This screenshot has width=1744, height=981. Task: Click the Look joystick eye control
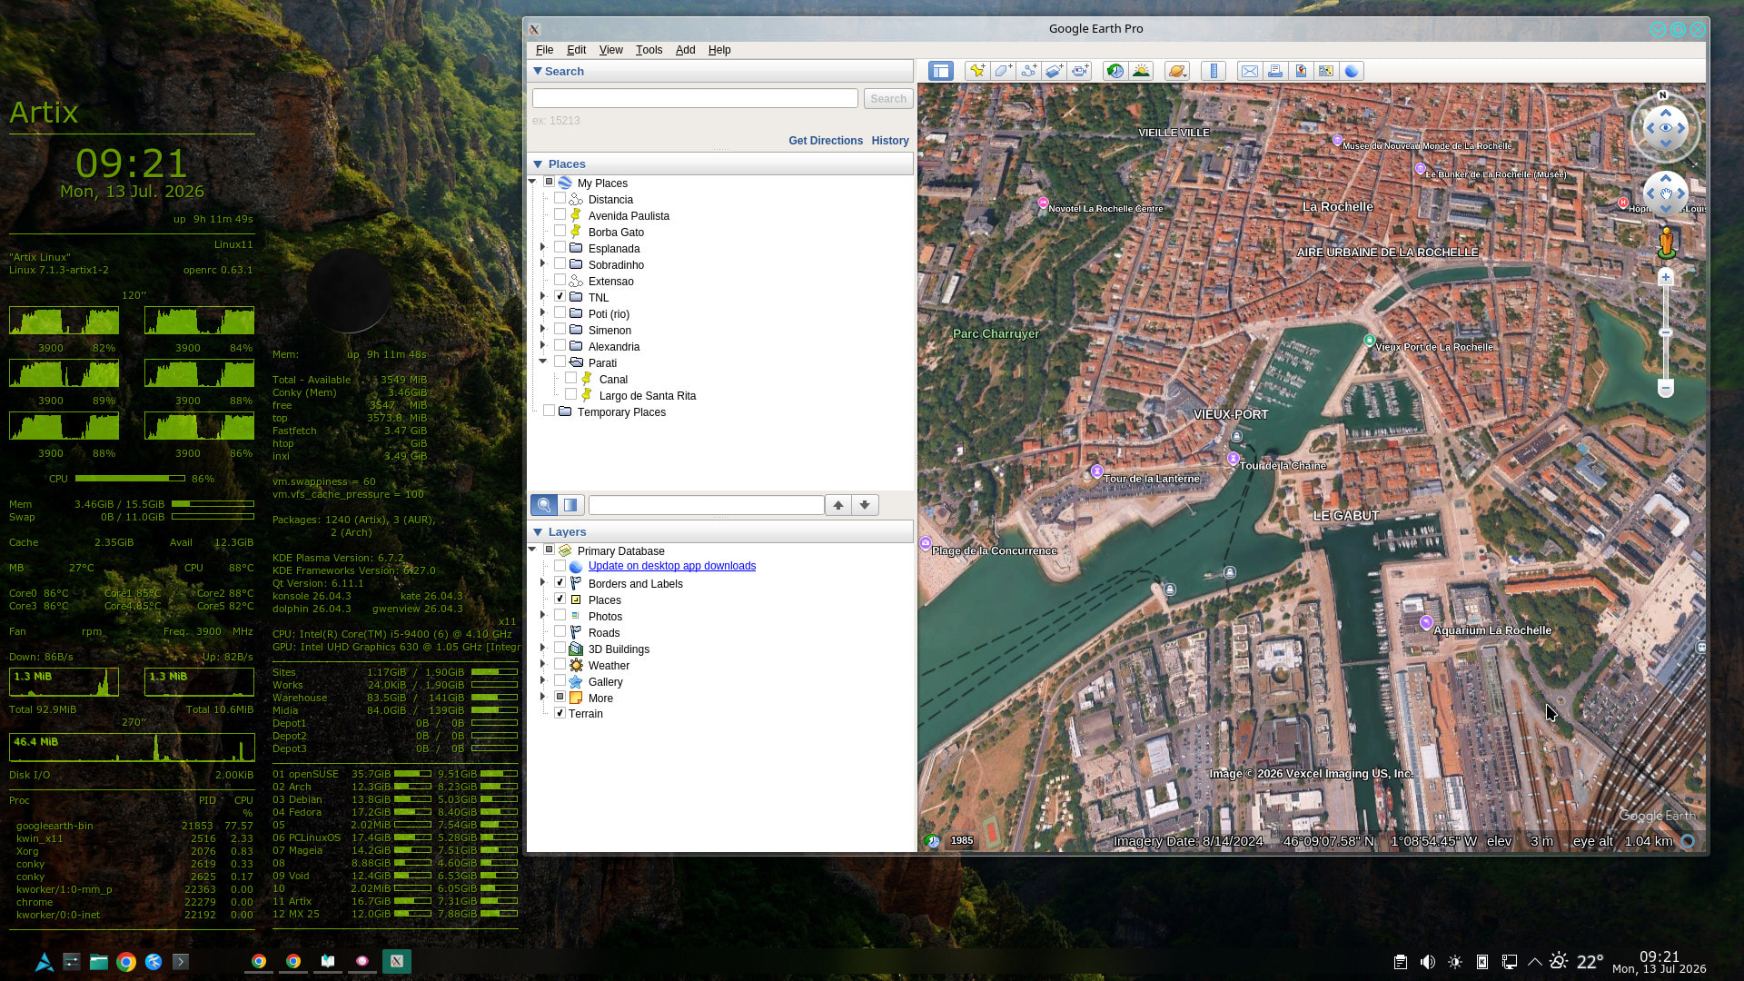coord(1665,128)
